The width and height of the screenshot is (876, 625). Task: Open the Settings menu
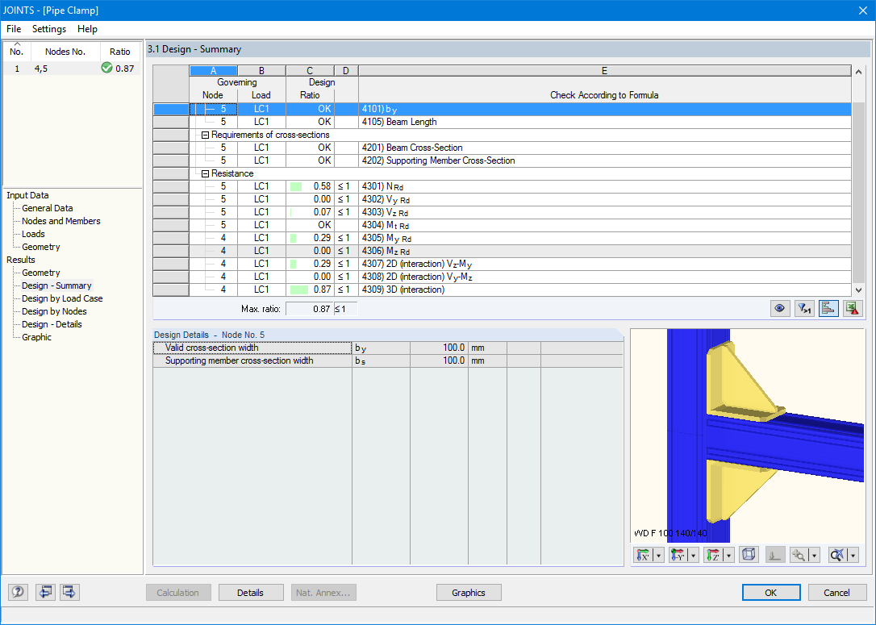click(48, 29)
